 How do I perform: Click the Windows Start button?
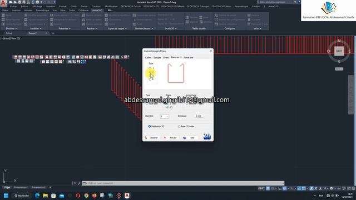click(x=6, y=196)
